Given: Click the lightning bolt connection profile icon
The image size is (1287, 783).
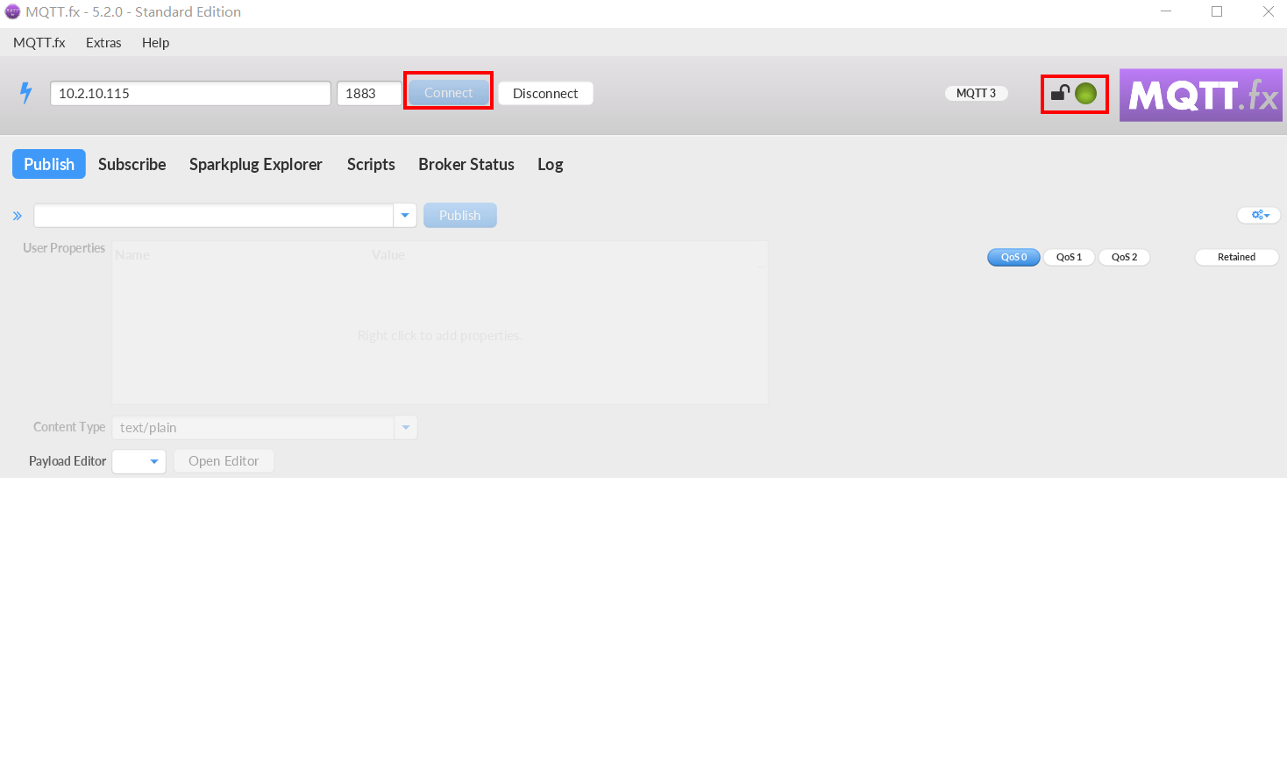Looking at the screenshot, I should pyautogui.click(x=26, y=93).
